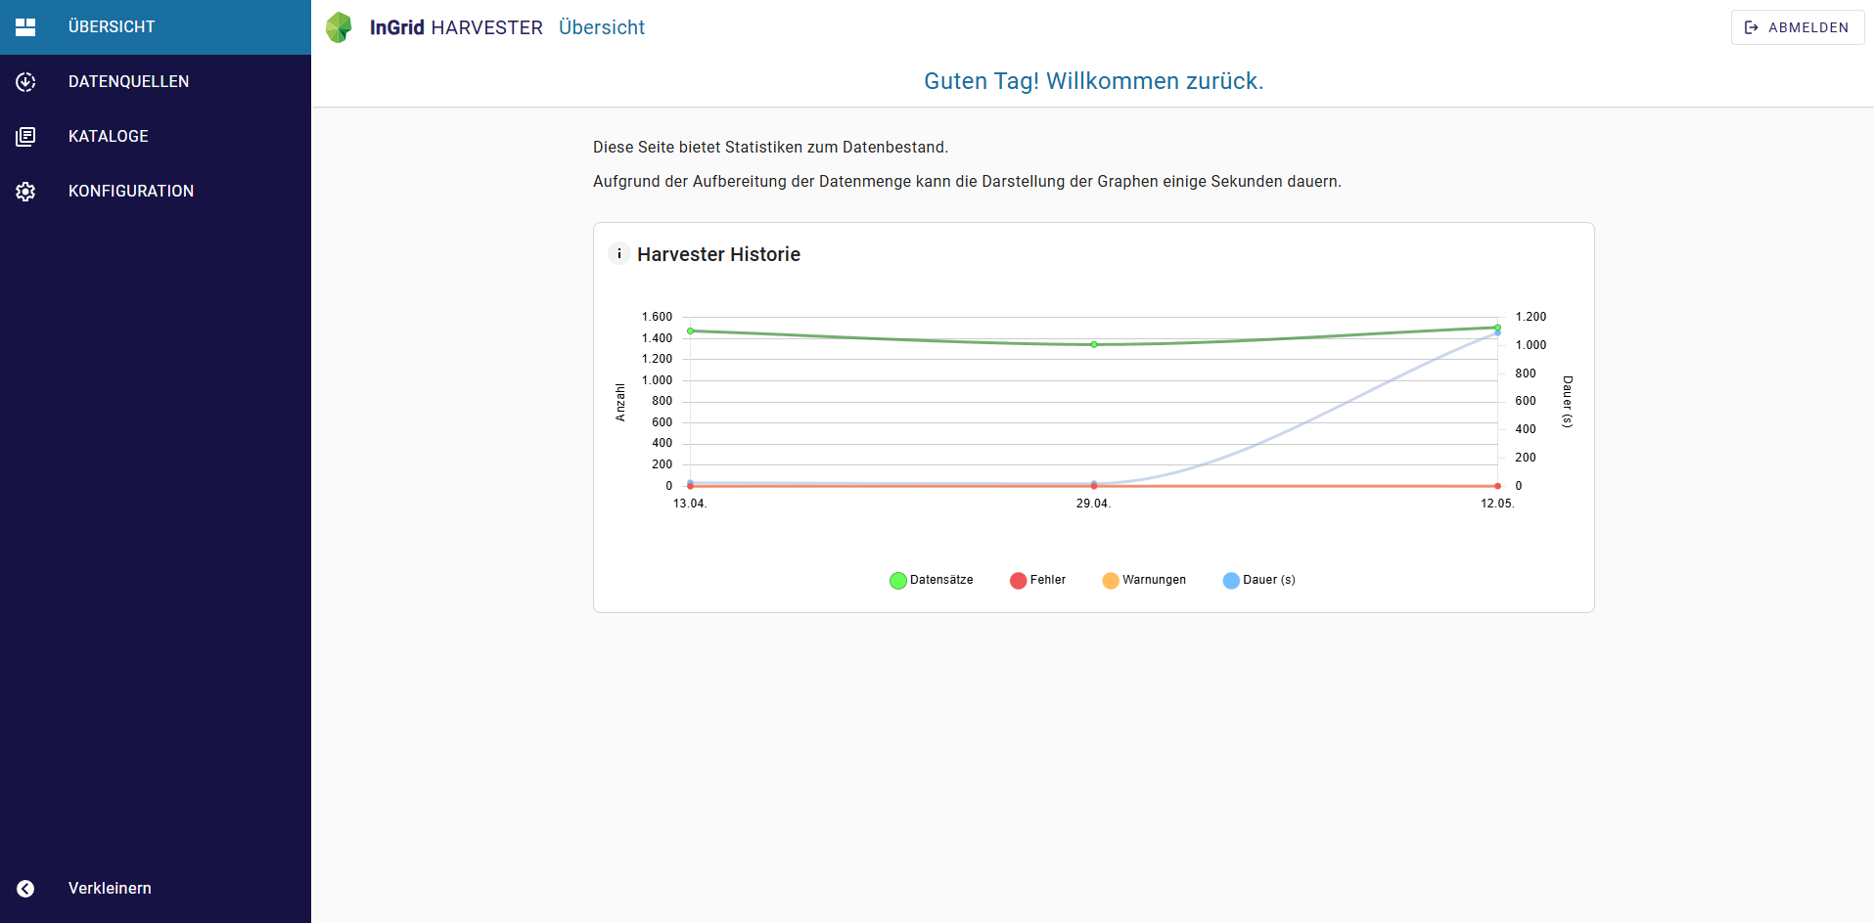Collapse sidebar via Verkleinern label
1874x923 pixels.
tap(110, 889)
